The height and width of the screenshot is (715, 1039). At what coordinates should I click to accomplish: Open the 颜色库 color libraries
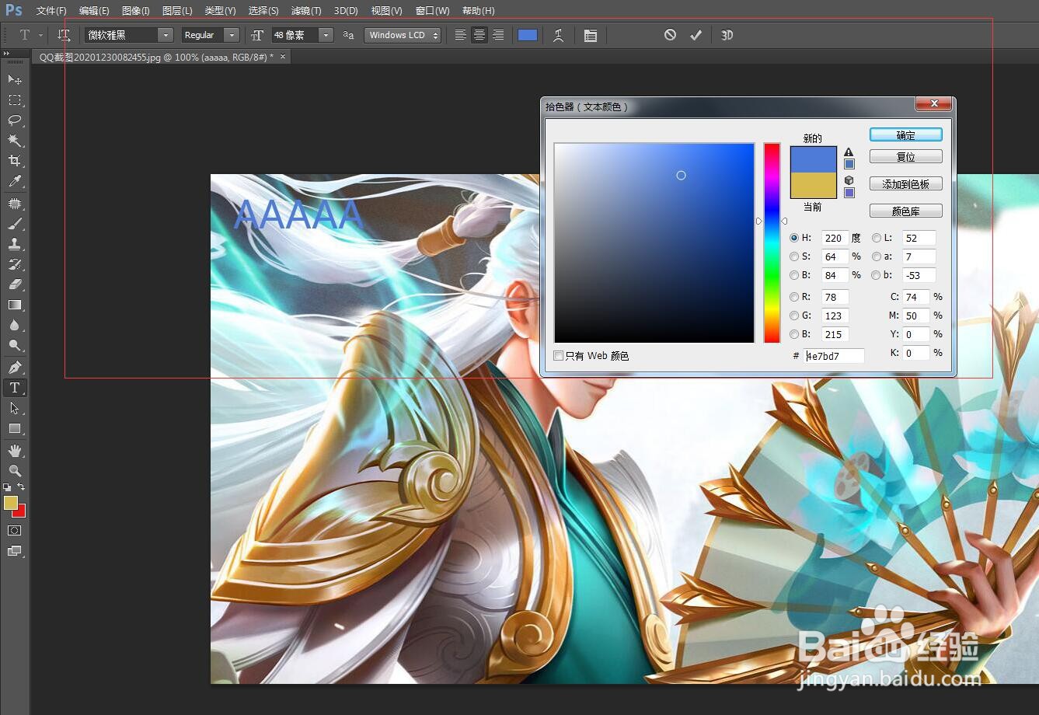[x=906, y=211]
